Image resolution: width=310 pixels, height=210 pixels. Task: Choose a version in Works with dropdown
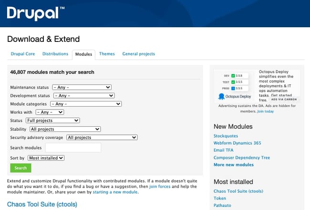pyautogui.click(x=50, y=112)
